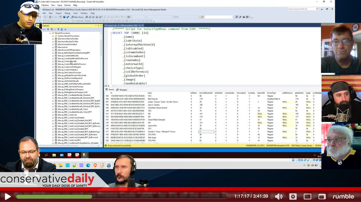Close the Object Explorer panel
The width and height of the screenshot is (361, 202).
click(x=101, y=26)
